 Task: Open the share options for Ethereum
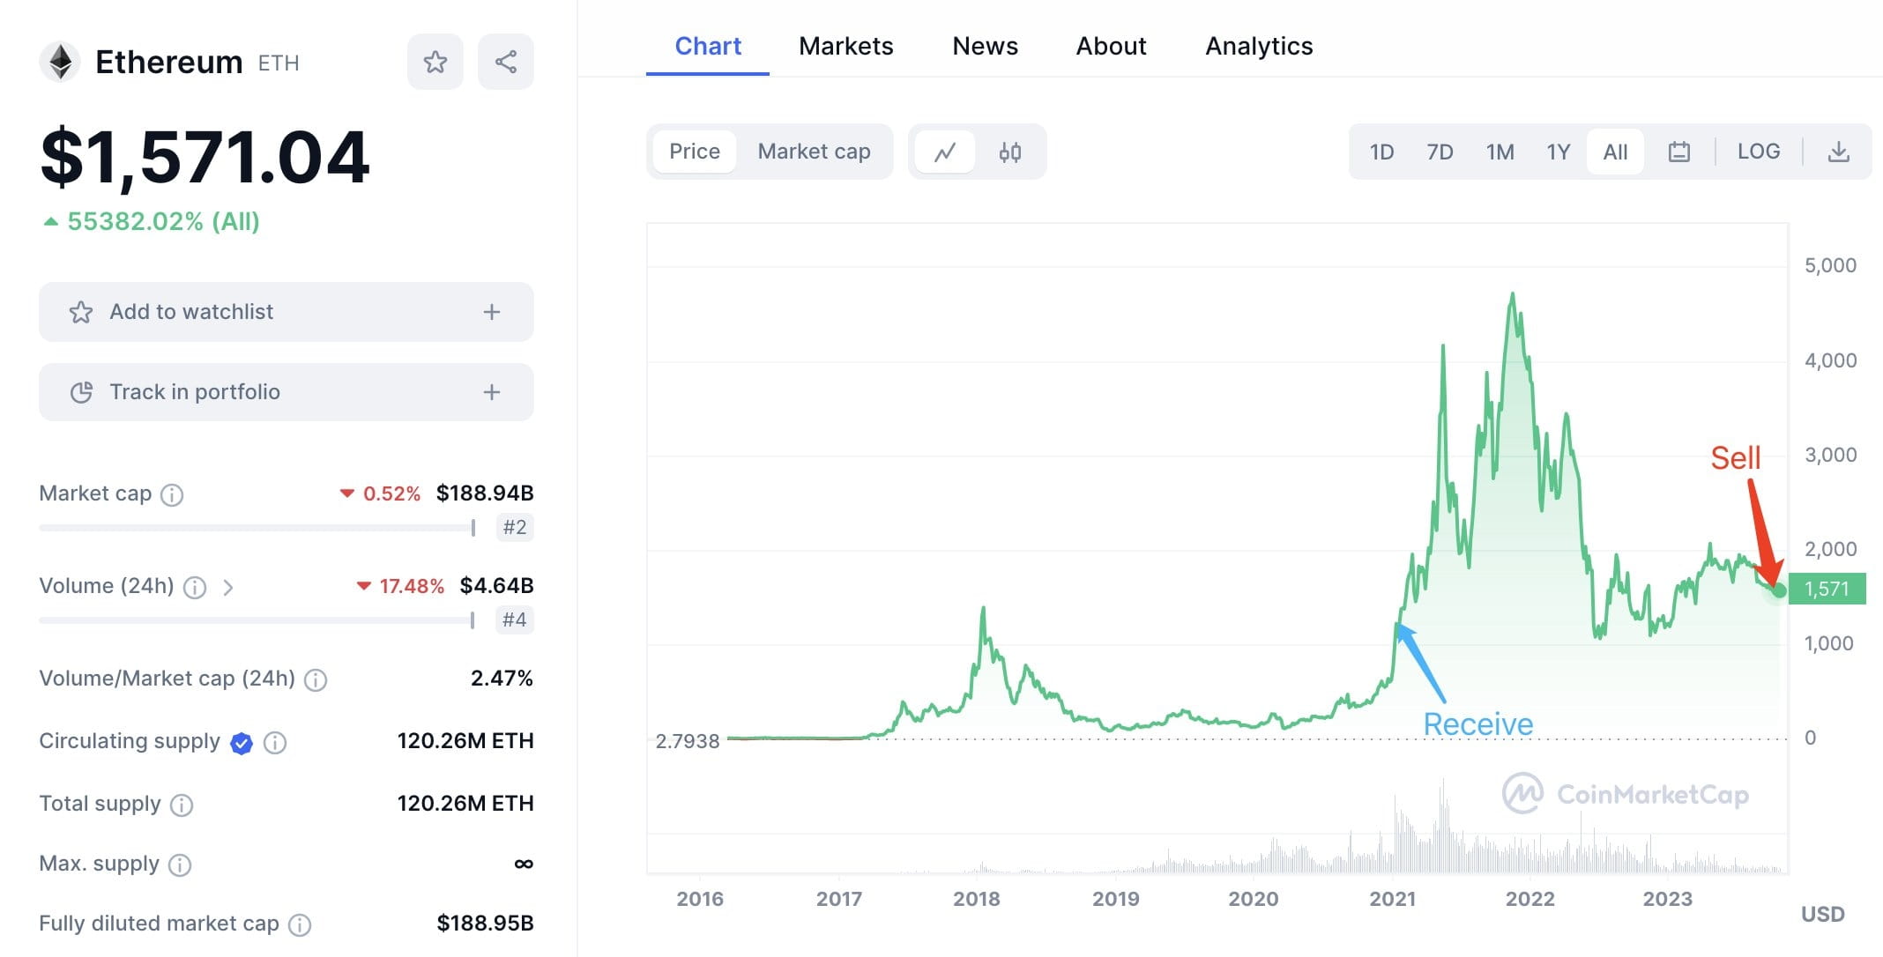(505, 61)
